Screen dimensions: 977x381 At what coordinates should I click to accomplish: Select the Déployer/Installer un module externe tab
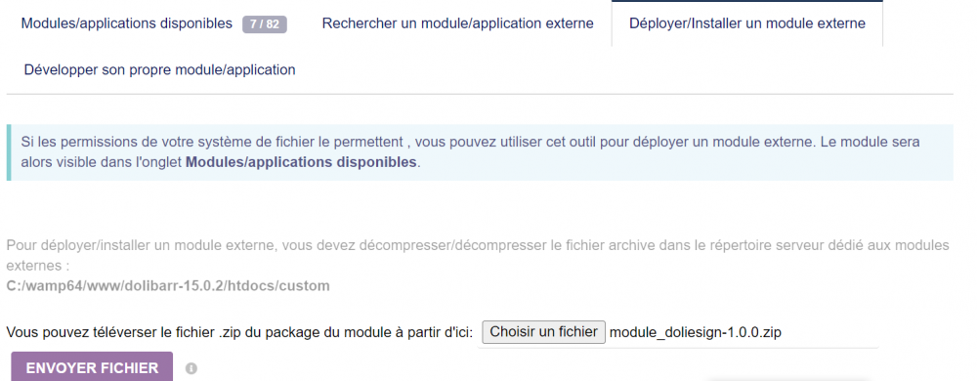pos(747,23)
